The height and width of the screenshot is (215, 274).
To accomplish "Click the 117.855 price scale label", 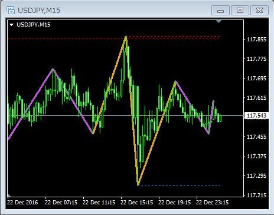I will point(256,40).
